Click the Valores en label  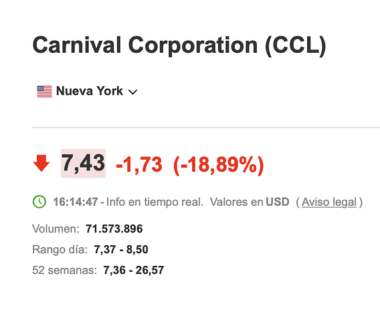pyautogui.click(x=237, y=202)
